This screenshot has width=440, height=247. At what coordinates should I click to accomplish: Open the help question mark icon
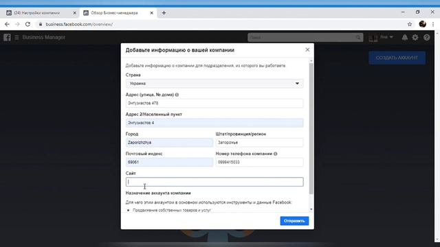point(426,37)
